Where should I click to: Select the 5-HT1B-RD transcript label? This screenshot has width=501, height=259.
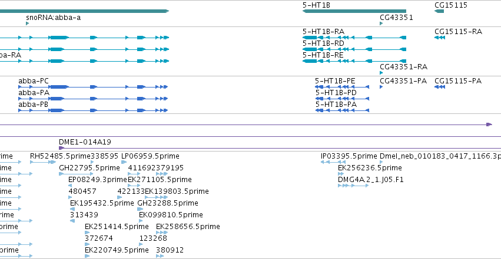323,43
